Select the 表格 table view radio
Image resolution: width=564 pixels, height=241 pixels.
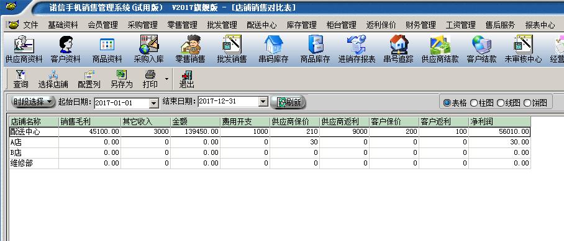click(x=455, y=103)
